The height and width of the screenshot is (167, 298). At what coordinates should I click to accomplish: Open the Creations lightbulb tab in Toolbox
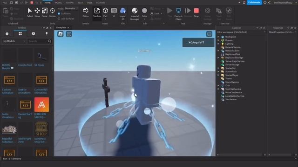(x=47, y=34)
